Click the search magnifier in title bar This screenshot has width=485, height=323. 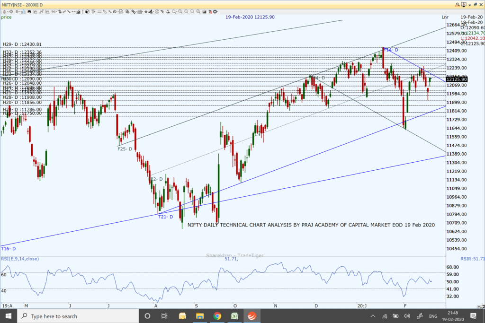click(x=457, y=5)
